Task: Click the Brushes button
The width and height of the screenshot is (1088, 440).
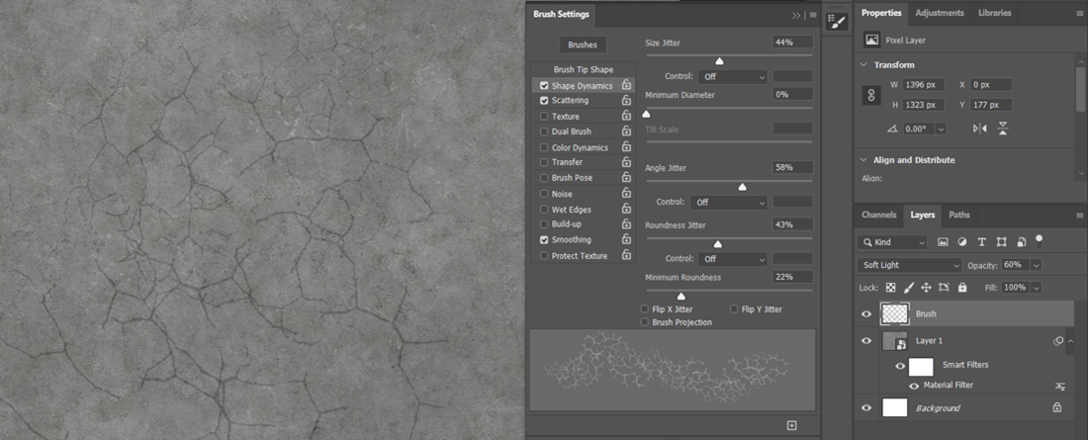Action: tap(582, 44)
